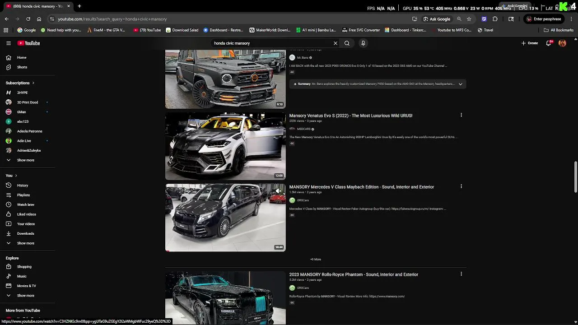Open the Apps grid in bookmarks bar

6,30
